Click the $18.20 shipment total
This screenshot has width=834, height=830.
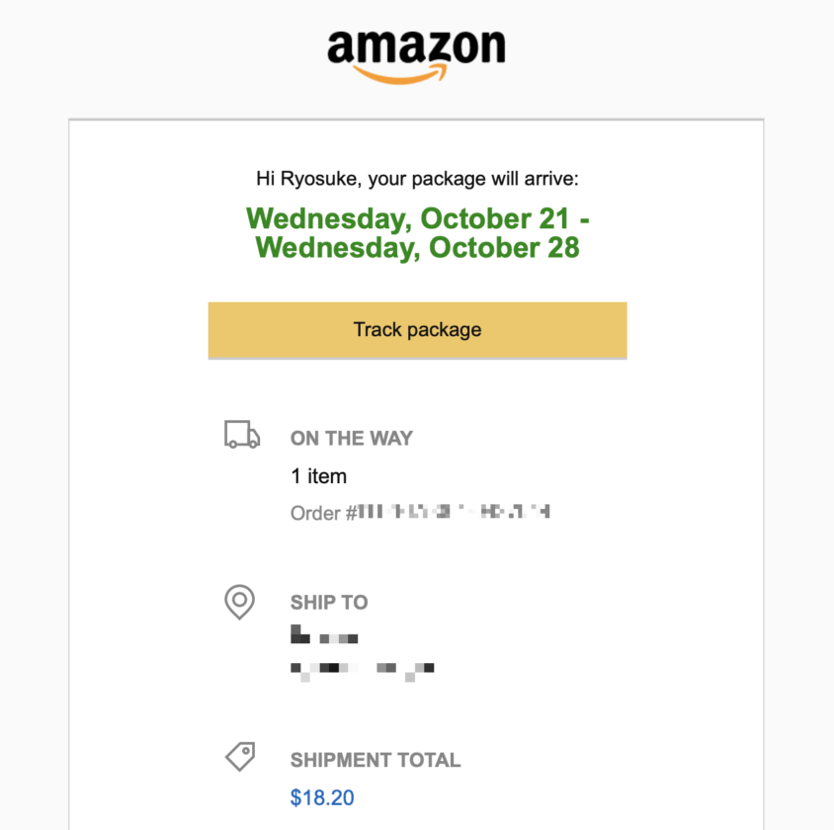[322, 797]
